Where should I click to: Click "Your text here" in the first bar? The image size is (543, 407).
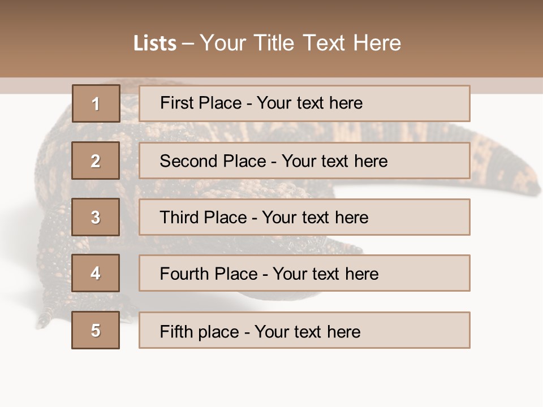point(309,103)
